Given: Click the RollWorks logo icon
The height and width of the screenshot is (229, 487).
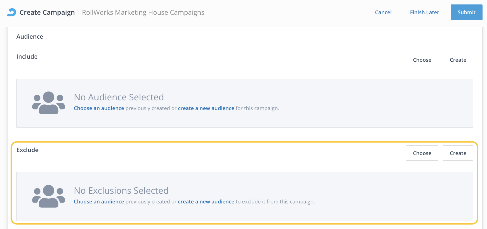Looking at the screenshot, I should (12, 12).
